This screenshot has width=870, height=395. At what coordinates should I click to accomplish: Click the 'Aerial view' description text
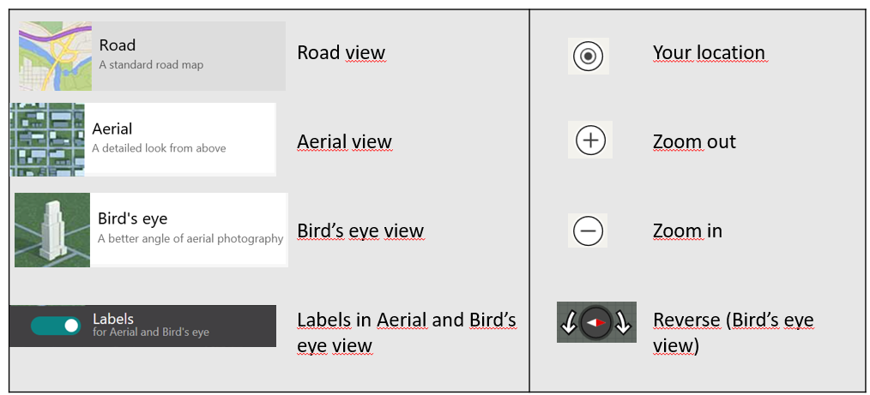(344, 142)
